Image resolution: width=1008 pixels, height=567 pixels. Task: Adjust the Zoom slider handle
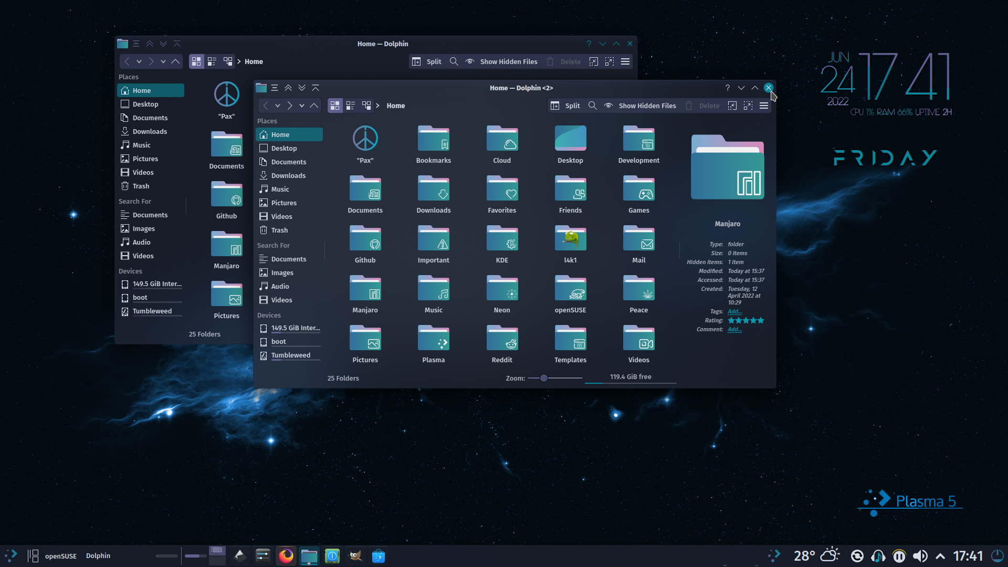(x=544, y=378)
